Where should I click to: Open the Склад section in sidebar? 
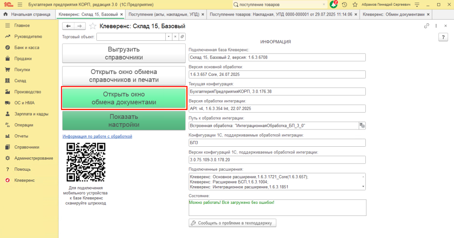[x=20, y=81]
